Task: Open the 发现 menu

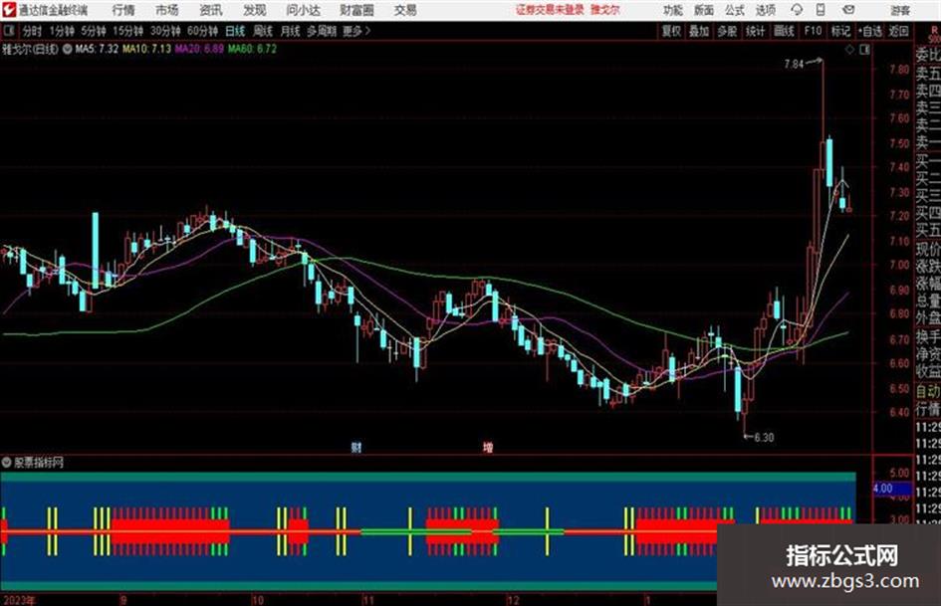Action: (255, 10)
